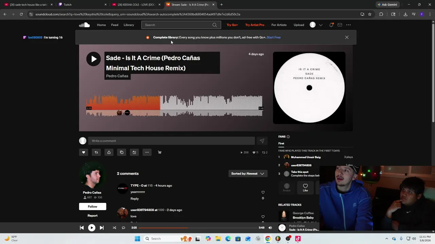Viewport: 435px width, 244px height.
Task: Click the waveform to seek in track
Action: click(174, 106)
